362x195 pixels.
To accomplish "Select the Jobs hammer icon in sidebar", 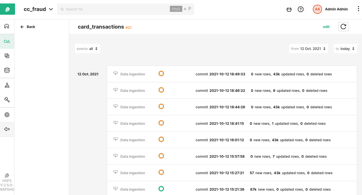I will (7, 100).
